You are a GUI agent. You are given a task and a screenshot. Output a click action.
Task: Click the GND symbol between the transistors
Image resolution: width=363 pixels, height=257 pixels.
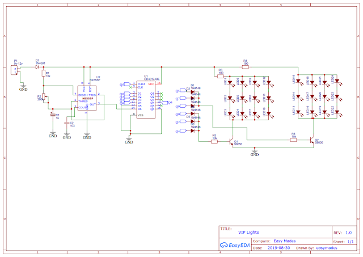(255, 153)
